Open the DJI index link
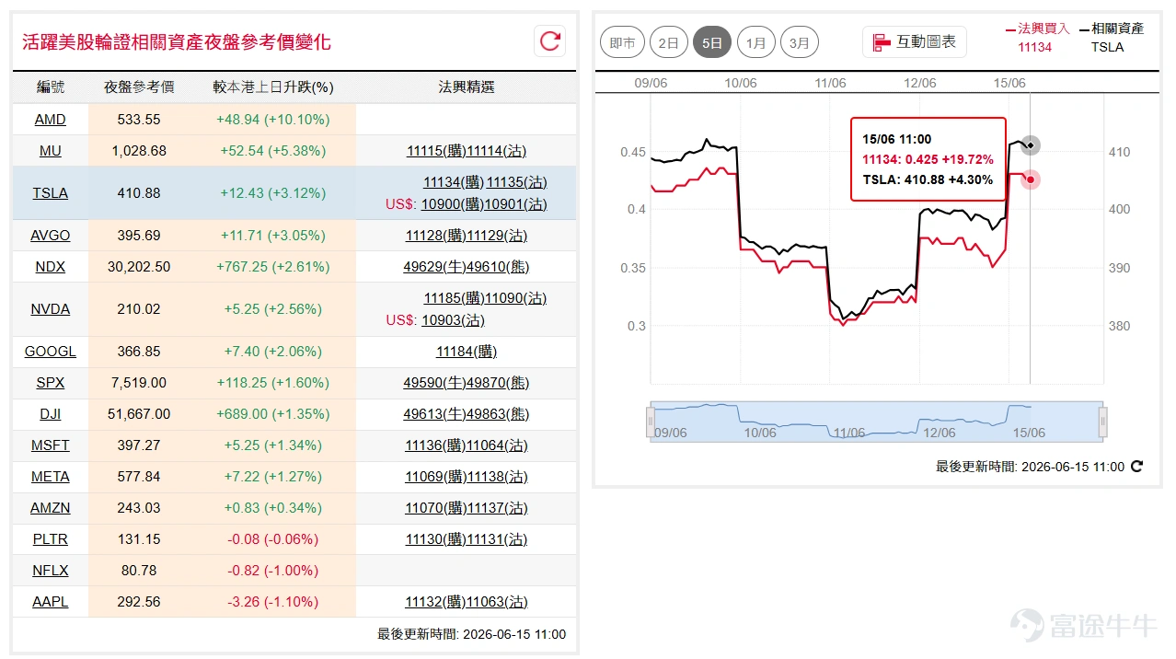 click(x=51, y=414)
